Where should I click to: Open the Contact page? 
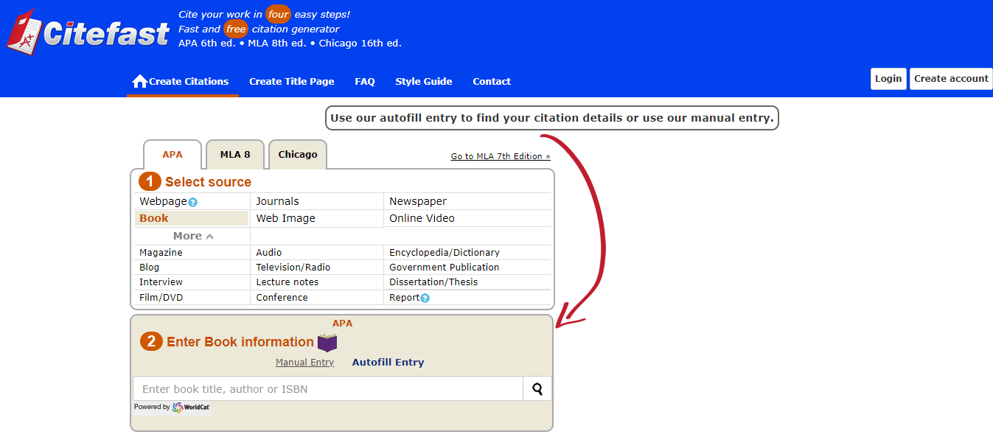tap(492, 81)
